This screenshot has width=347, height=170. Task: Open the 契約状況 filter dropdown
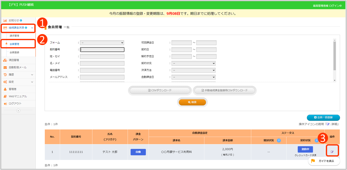pos(194,63)
